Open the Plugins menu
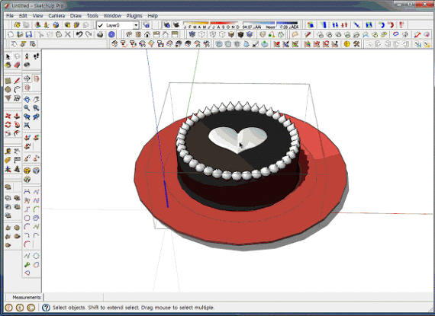The width and height of the screenshot is (435, 316). 134,16
